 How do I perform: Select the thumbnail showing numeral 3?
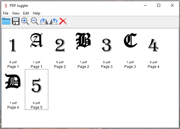coord(107,45)
